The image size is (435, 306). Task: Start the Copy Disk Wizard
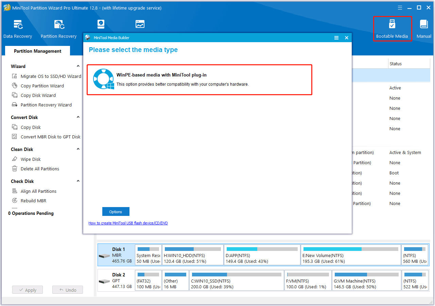pos(34,95)
